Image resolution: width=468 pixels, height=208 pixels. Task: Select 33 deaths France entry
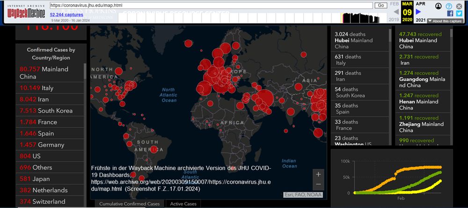point(360,125)
